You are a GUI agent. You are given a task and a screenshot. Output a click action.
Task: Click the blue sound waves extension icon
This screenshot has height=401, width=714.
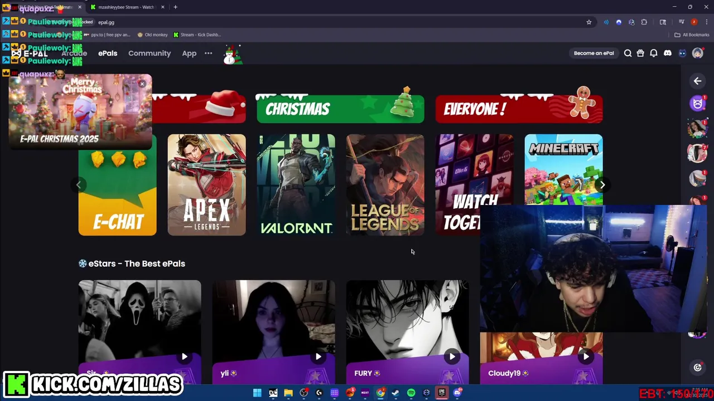[x=606, y=22]
